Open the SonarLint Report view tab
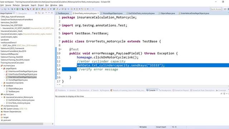229x129 pixels. pos(181,90)
